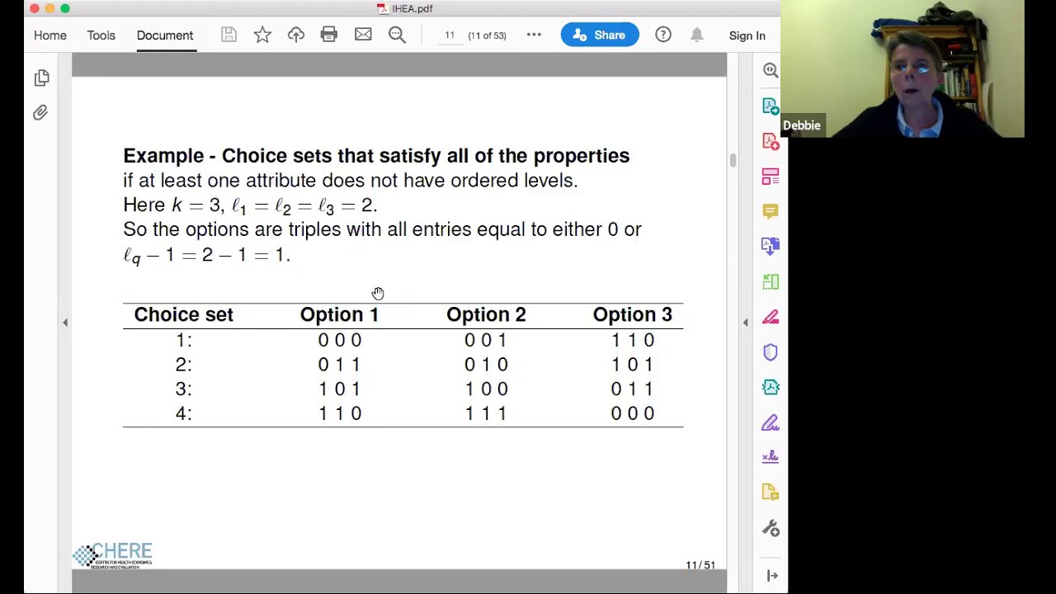The image size is (1056, 594).
Task: Open page thumbnails panel icon
Action: 42,78
